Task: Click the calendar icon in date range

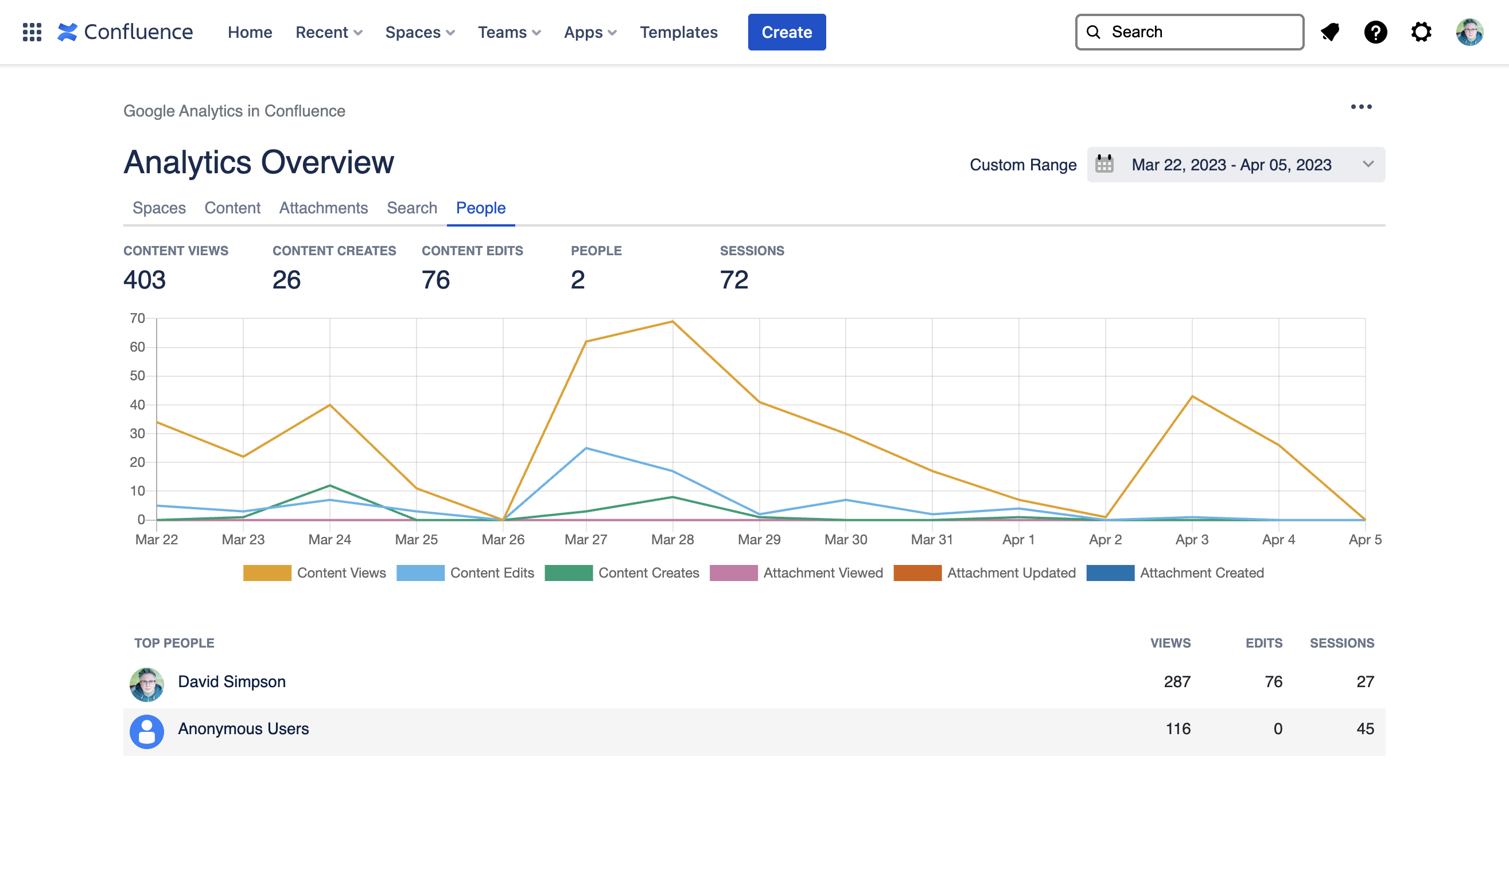Action: [x=1104, y=165]
